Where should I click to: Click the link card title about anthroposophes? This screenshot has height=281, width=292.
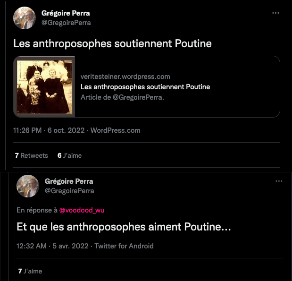[x=145, y=87]
